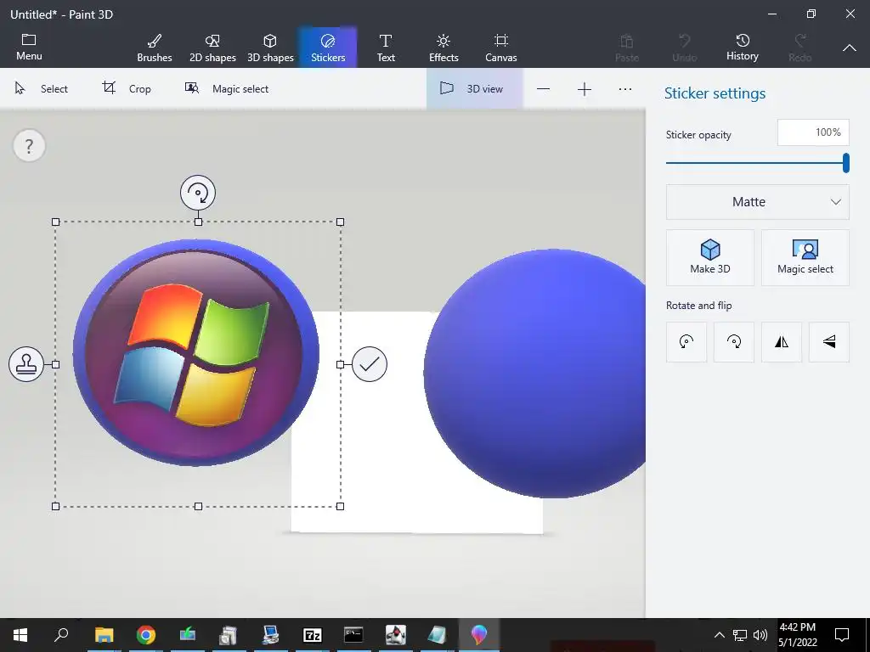Flip the sticker vertically
The width and height of the screenshot is (870, 652).
point(829,341)
